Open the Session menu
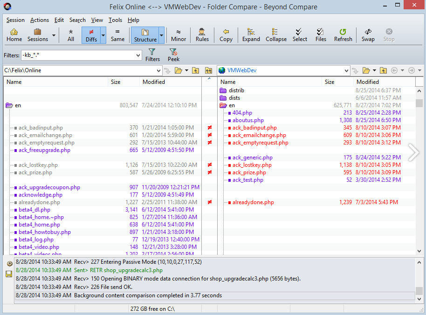Image resolution: width=426 pixels, height=315 pixels. pyautogui.click(x=15, y=20)
